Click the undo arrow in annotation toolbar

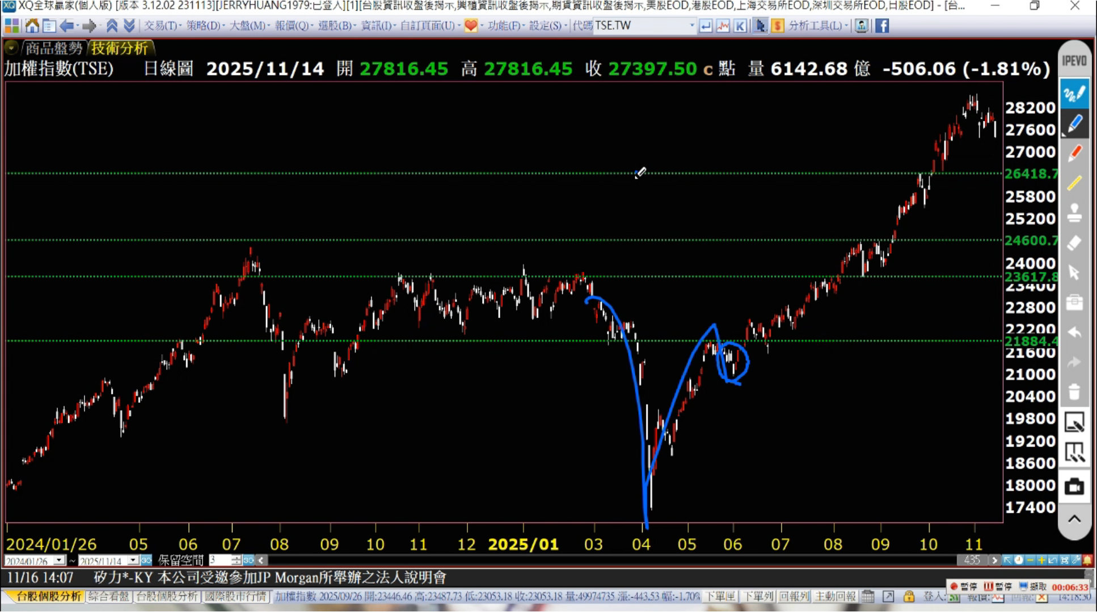1074,332
